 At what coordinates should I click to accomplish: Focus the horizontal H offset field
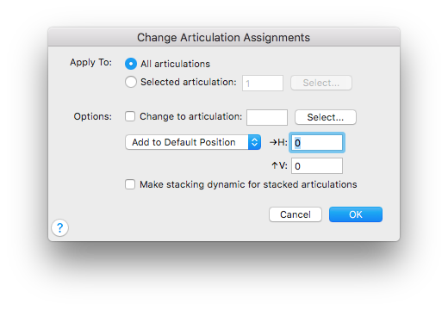317,143
